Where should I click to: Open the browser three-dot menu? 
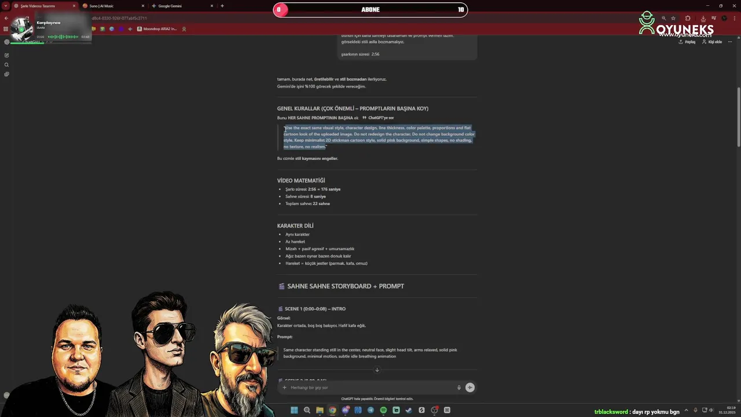coord(734,19)
